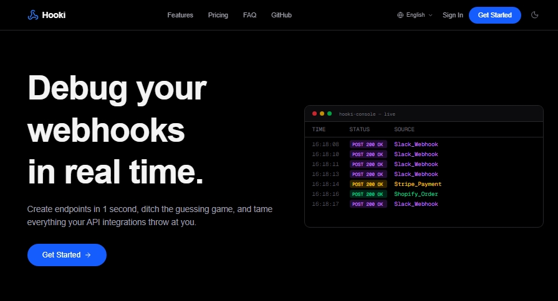Visit the GitHub nav link
Viewport: 558px width, 301px height.
281,15
